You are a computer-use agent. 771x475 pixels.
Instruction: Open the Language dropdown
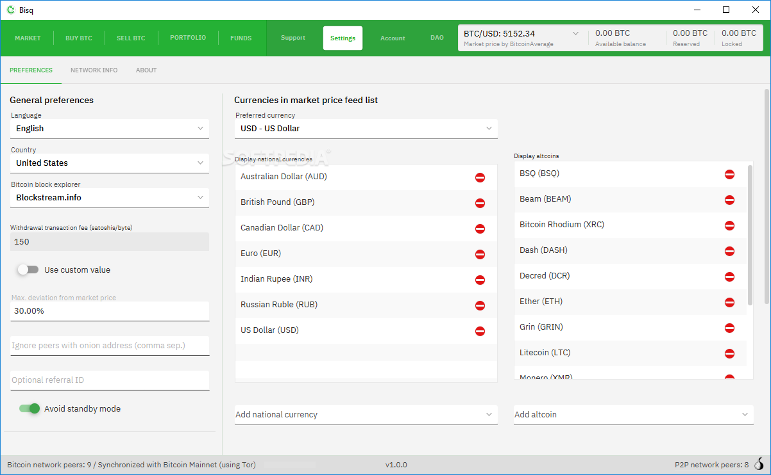[110, 128]
